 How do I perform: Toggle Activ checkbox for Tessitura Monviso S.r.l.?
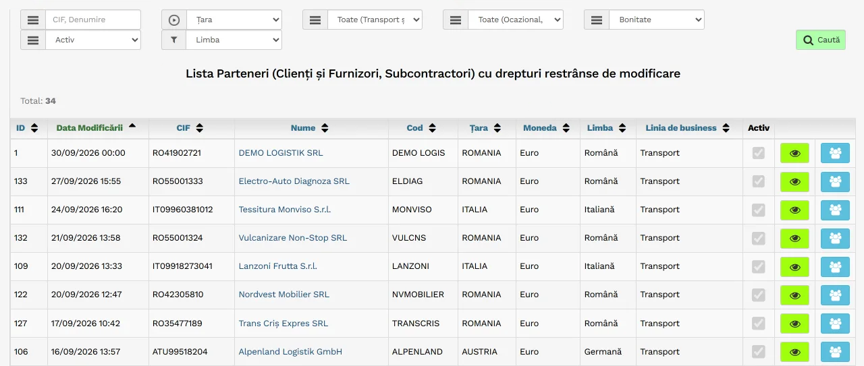pyautogui.click(x=759, y=210)
